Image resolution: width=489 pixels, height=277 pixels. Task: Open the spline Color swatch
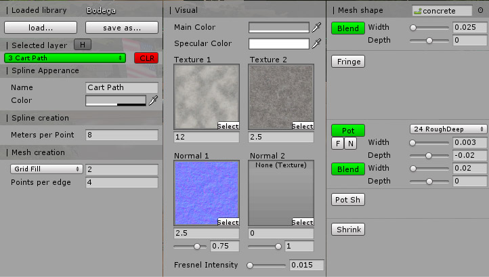[x=116, y=100]
